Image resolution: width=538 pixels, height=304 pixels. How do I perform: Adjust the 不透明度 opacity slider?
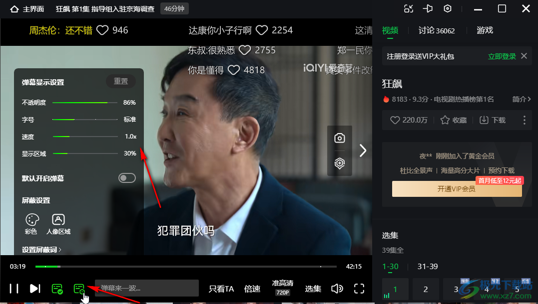pyautogui.click(x=85, y=102)
